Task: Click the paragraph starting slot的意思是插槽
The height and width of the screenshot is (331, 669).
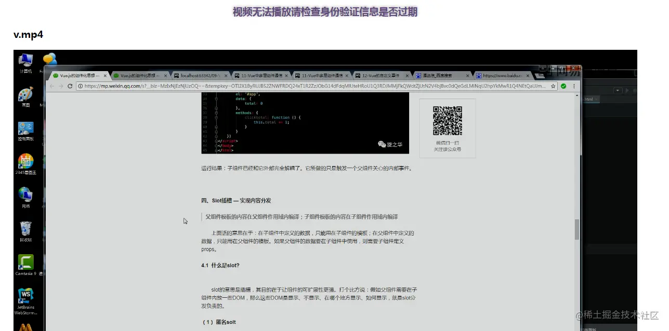Action: (x=309, y=298)
